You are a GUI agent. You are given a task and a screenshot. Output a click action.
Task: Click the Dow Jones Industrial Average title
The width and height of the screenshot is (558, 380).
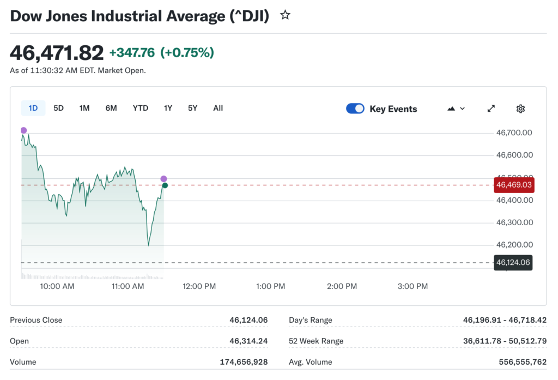click(x=139, y=16)
